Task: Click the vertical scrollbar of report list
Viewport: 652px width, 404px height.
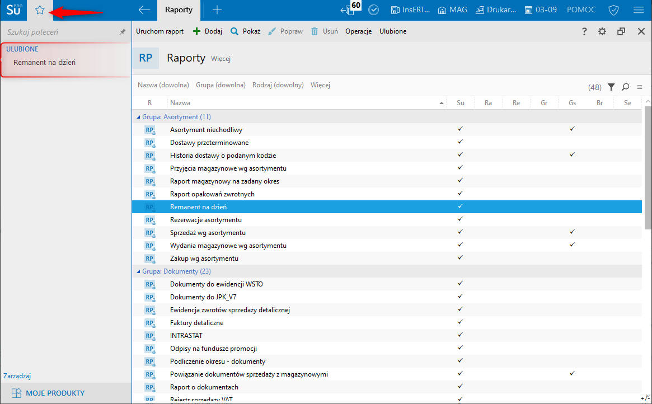Action: [x=648, y=168]
